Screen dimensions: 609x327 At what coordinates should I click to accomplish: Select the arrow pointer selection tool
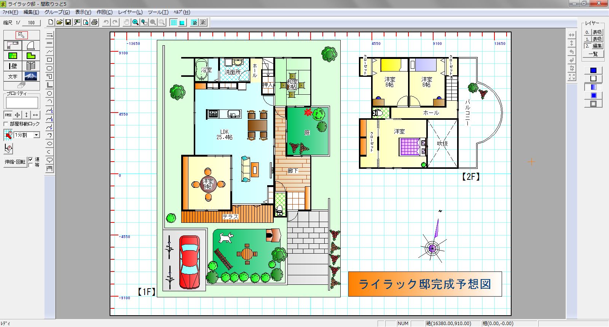tap(22, 35)
